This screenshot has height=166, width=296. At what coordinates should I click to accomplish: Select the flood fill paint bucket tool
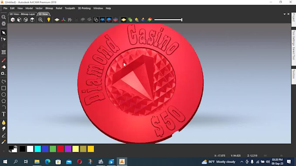[3, 67]
